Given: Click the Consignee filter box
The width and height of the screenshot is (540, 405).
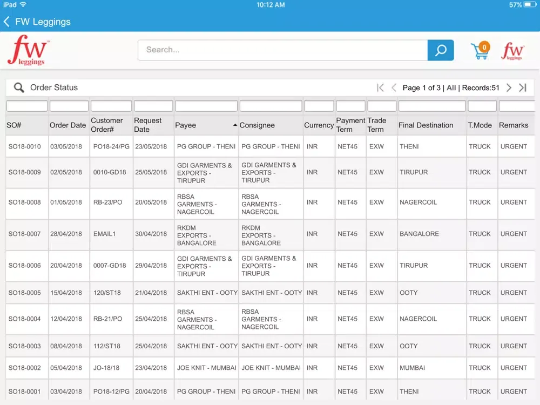Looking at the screenshot, I should tap(271, 106).
